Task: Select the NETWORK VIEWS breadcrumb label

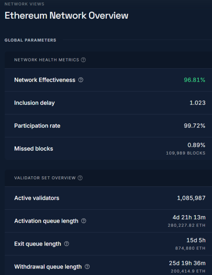Action: 24,4
